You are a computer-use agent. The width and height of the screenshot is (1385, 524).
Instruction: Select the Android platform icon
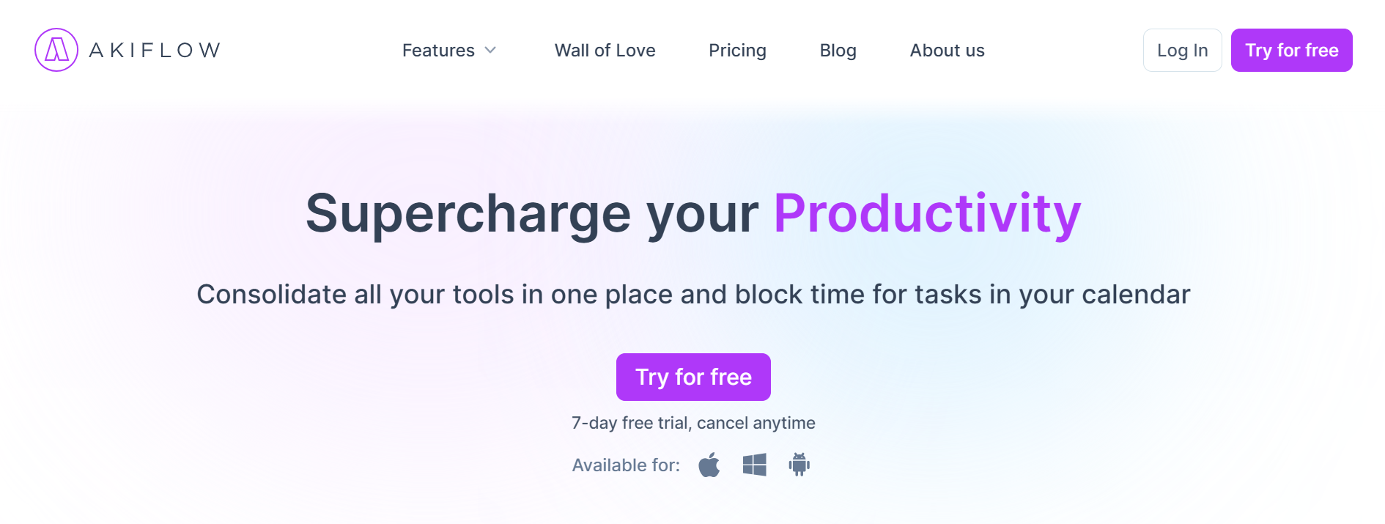coord(799,465)
